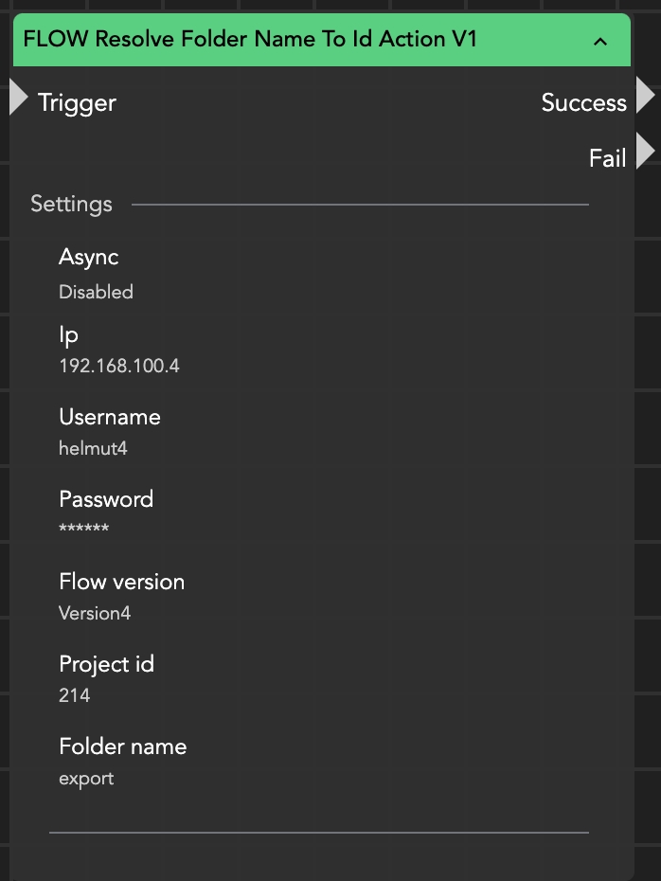
Task: Click the Fail output port arrow
Action: (645, 152)
